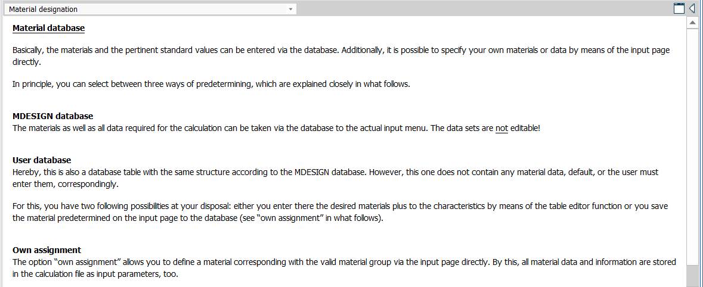Click the underlined word "not"
Image resolution: width=703 pixels, height=287 pixels.
[x=501, y=128]
